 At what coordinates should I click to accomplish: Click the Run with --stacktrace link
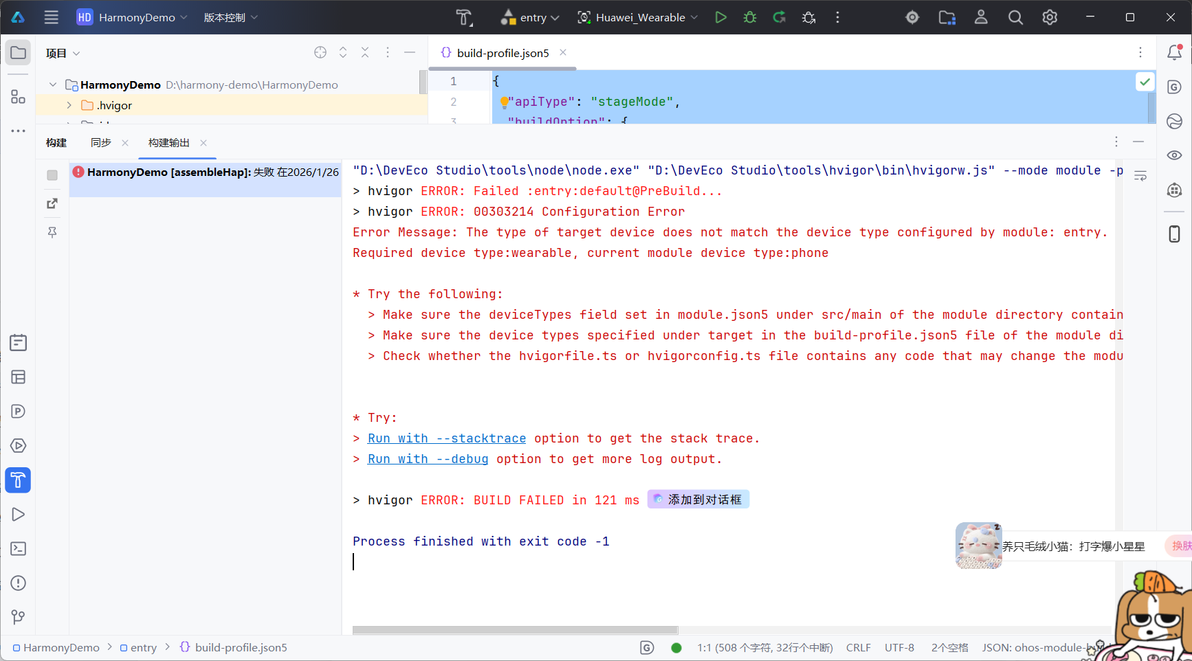[x=447, y=438]
